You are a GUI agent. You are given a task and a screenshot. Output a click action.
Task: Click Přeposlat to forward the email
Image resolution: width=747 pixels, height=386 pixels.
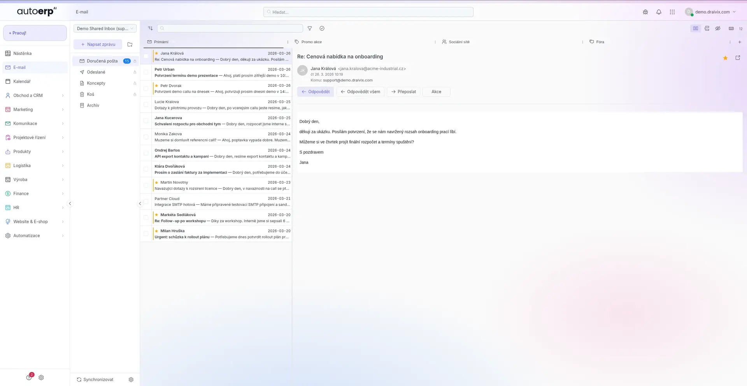[403, 91]
